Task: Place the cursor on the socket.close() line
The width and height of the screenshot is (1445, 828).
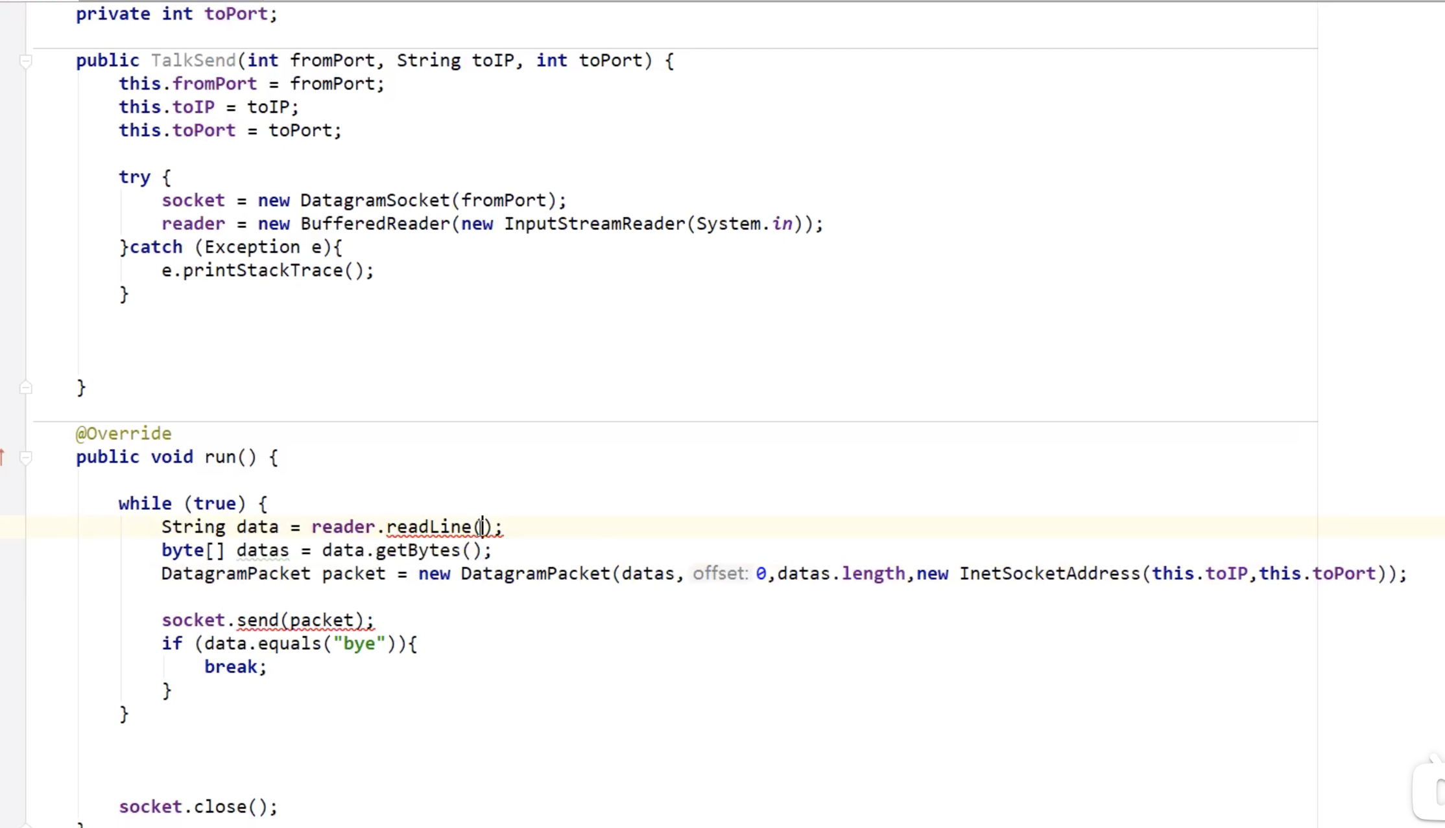Action: pyautogui.click(x=198, y=807)
